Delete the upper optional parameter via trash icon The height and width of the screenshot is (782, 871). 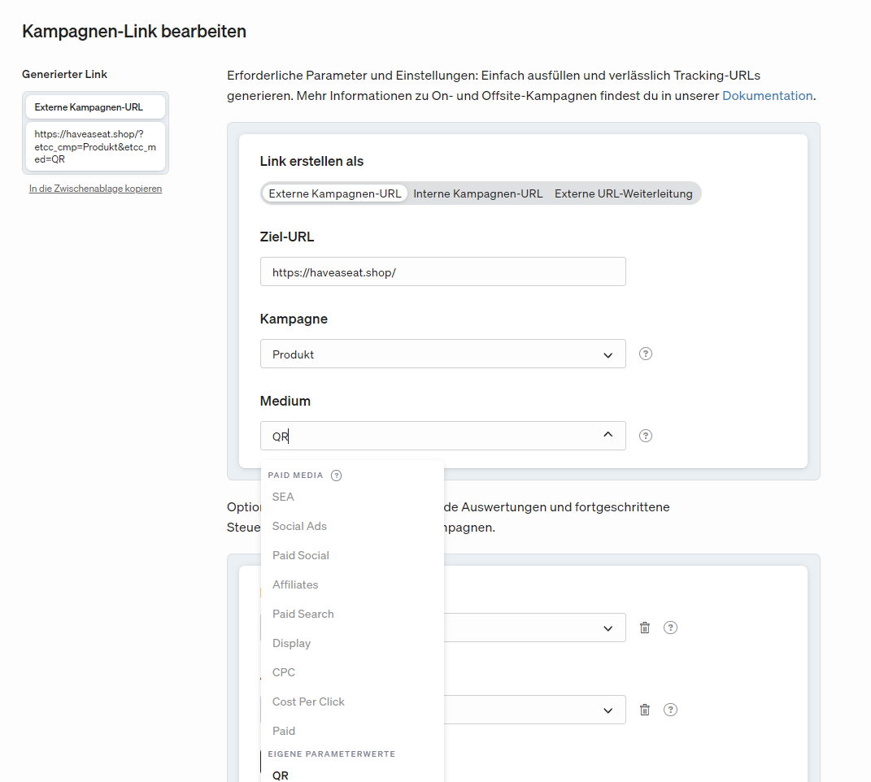645,628
